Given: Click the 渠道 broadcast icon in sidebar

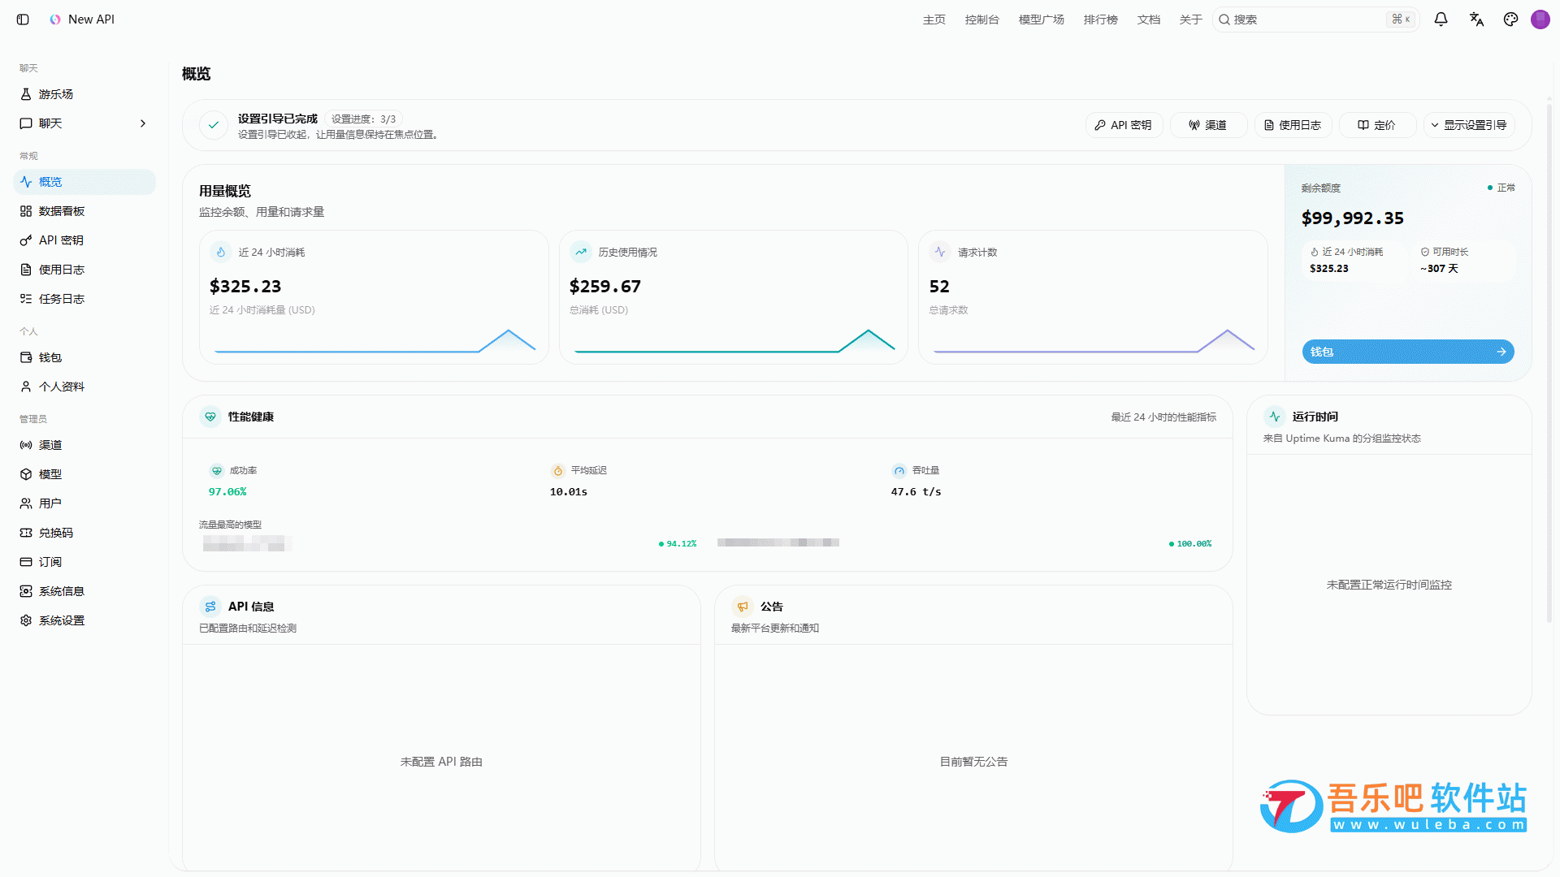Looking at the screenshot, I should (x=26, y=445).
